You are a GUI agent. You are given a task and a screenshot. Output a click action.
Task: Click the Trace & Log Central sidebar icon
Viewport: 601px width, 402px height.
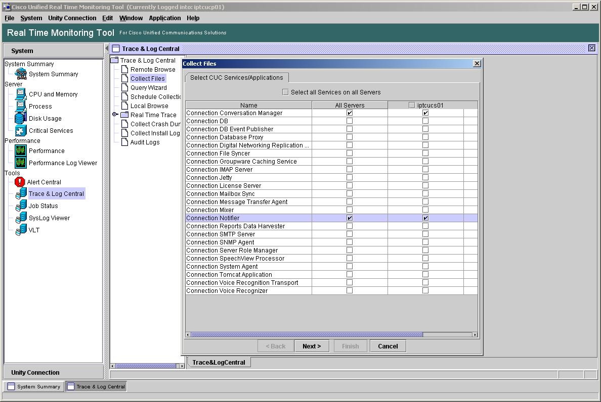pos(21,193)
